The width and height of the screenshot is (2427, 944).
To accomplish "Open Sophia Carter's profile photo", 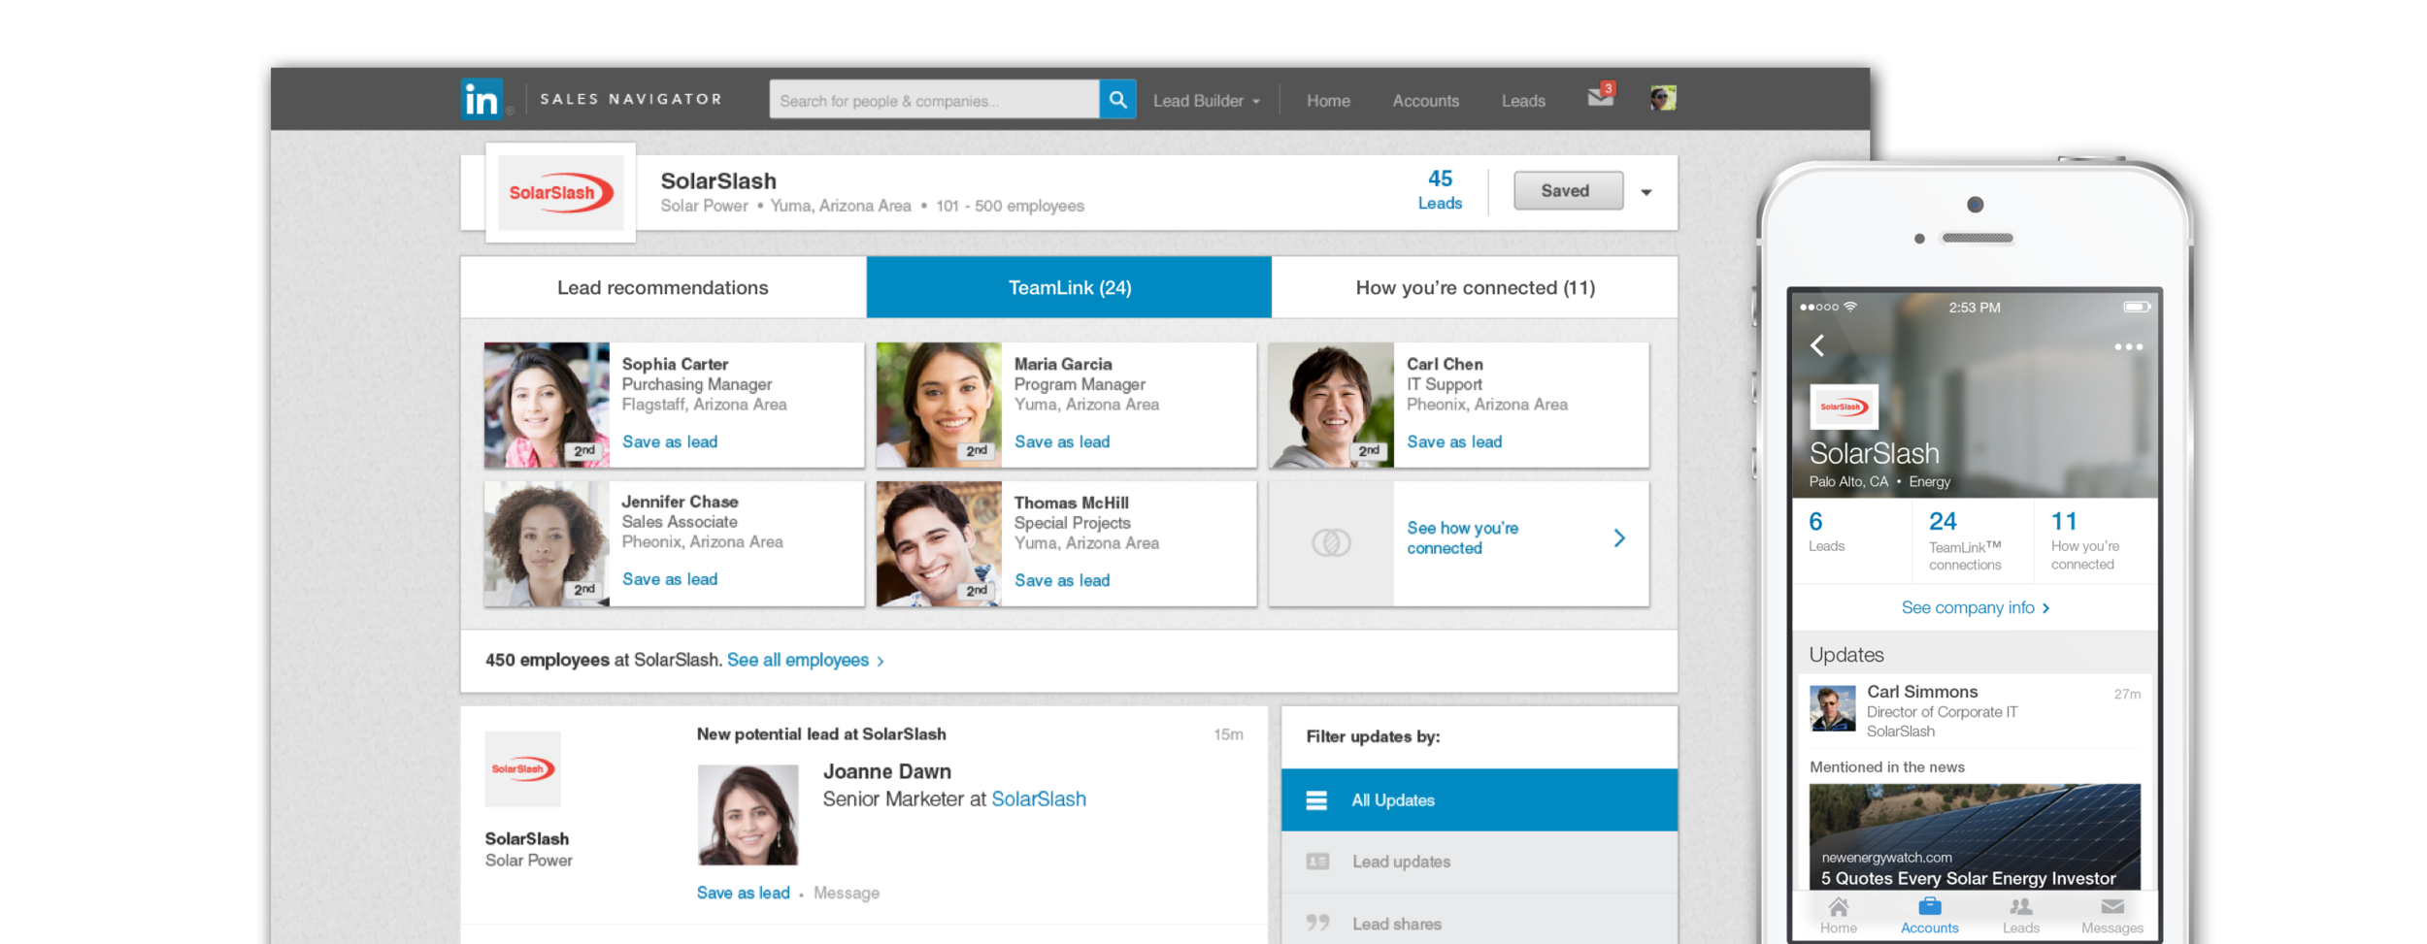I will [547, 405].
